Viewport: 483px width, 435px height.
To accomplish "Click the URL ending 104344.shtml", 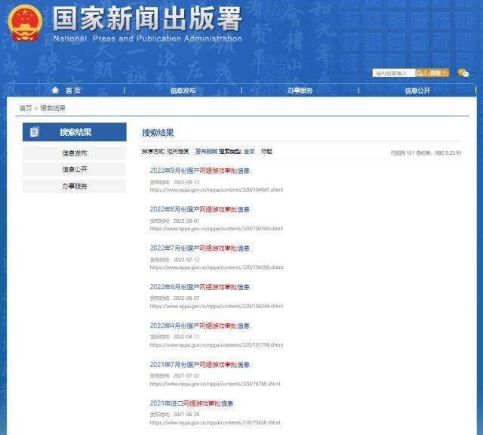I will [x=217, y=306].
